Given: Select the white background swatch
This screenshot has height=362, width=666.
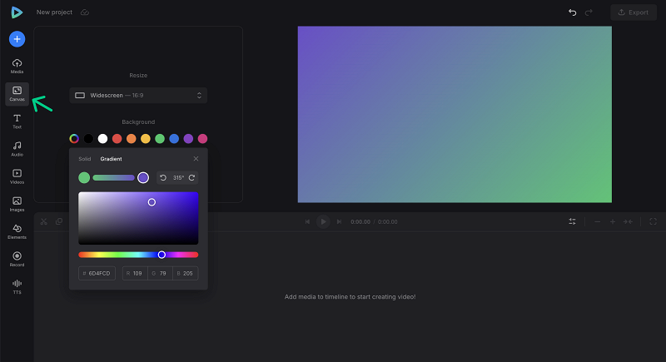Looking at the screenshot, I should click(x=102, y=139).
